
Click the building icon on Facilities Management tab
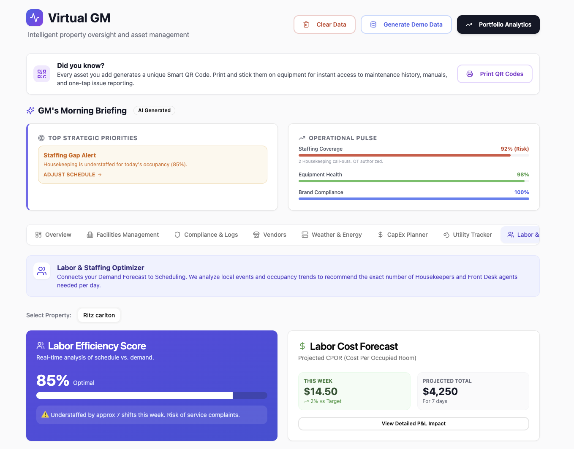coord(89,234)
